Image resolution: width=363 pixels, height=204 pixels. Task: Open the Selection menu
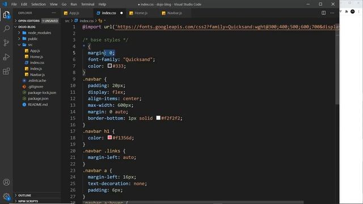tap(39, 4)
